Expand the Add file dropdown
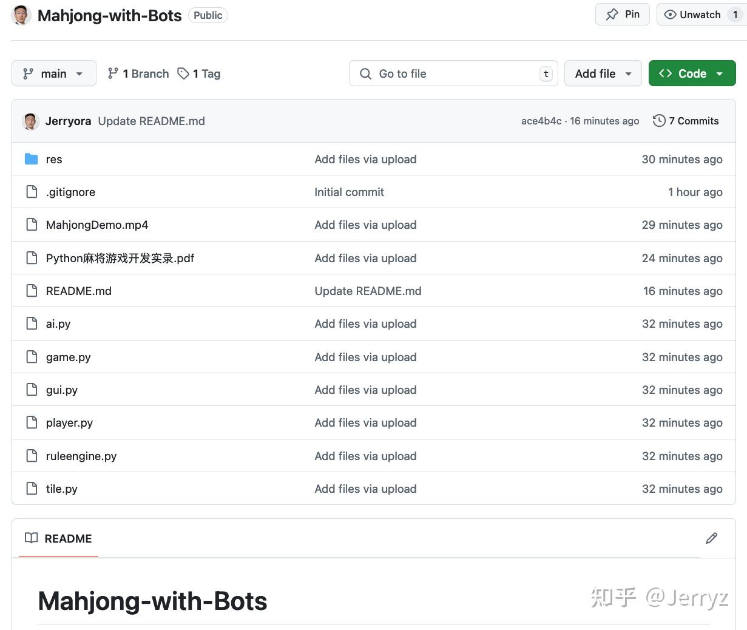747x630 pixels. click(x=603, y=73)
